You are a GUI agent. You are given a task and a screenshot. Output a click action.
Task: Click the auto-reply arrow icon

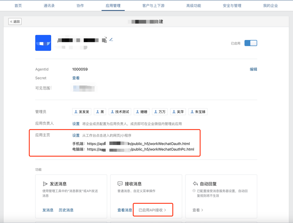195,184
